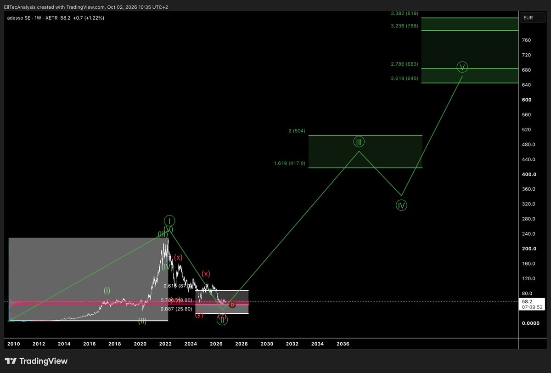The height and width of the screenshot is (373, 551).
Task: Click the 1.618 (417.0) Fibonacci level label
Action: 289,163
